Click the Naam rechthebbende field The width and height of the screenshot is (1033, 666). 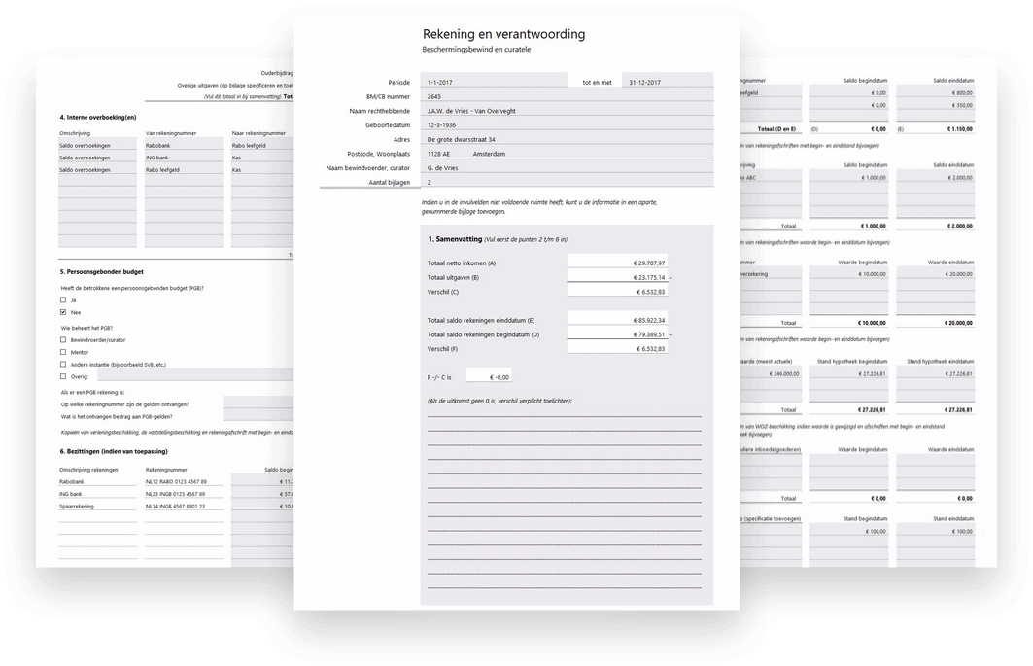coord(568,111)
